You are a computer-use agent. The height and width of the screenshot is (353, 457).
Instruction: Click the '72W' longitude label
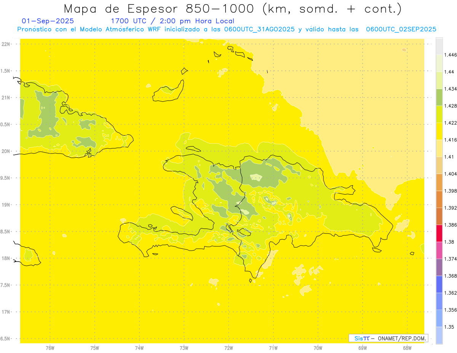pyautogui.click(x=228, y=348)
